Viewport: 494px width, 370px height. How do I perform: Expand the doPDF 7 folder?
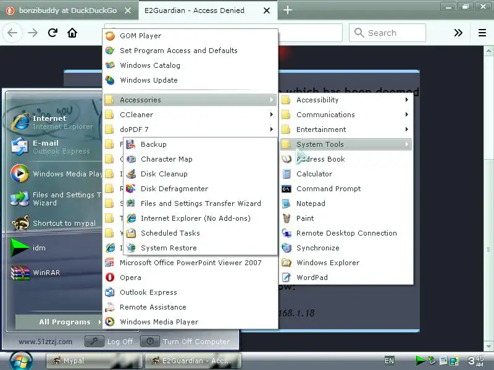[190, 129]
